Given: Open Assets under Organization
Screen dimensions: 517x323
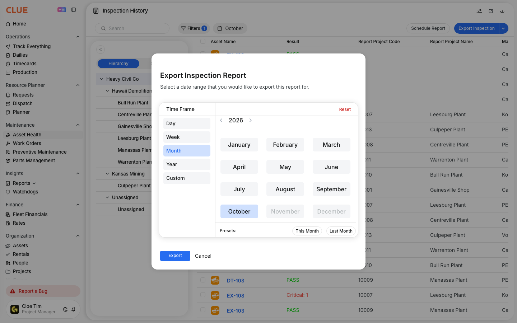Looking at the screenshot, I should [x=20, y=245].
